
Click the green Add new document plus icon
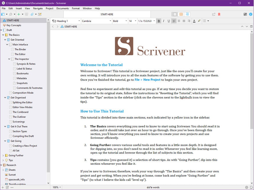pos(19,14)
